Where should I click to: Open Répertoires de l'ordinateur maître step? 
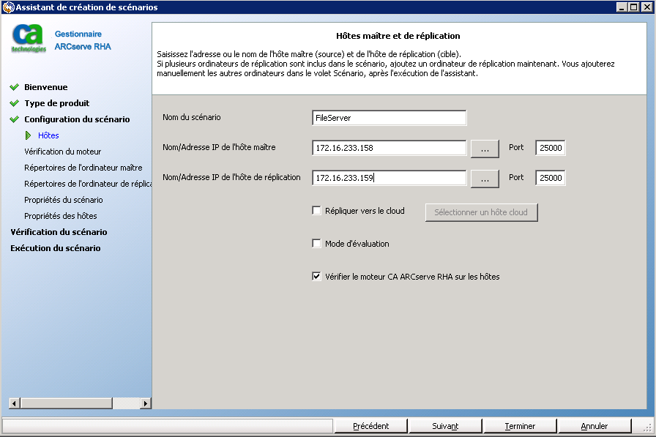[x=83, y=168]
